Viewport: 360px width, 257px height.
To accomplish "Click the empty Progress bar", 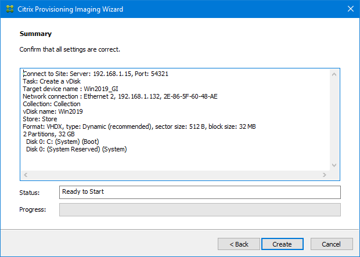I will [200, 209].
